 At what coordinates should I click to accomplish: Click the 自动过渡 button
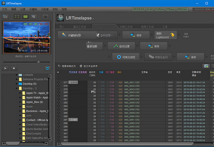pyautogui.click(x=121, y=46)
